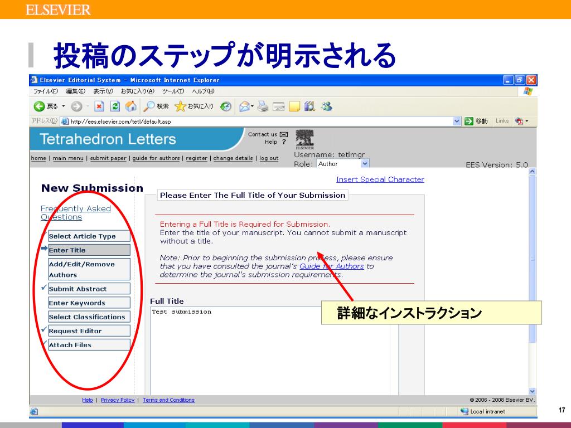This screenshot has width=571, height=428.
Task: Click the page icon in address bar
Action: (x=65, y=121)
